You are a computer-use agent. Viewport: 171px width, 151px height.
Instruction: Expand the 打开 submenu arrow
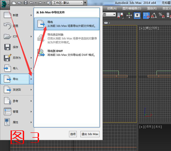pyautogui.click(x=31, y=36)
